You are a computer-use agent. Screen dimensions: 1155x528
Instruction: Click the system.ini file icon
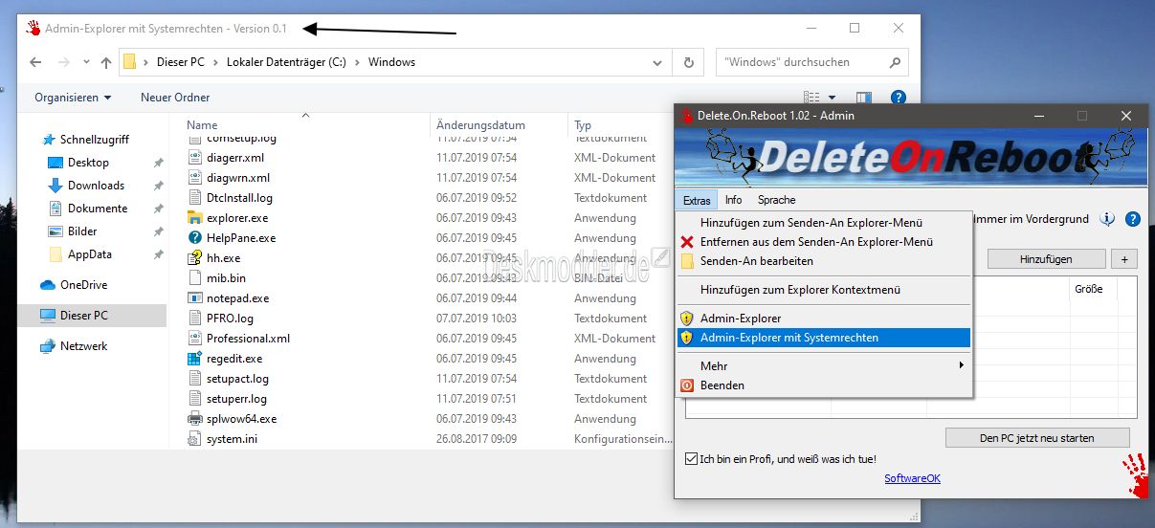[x=195, y=439]
